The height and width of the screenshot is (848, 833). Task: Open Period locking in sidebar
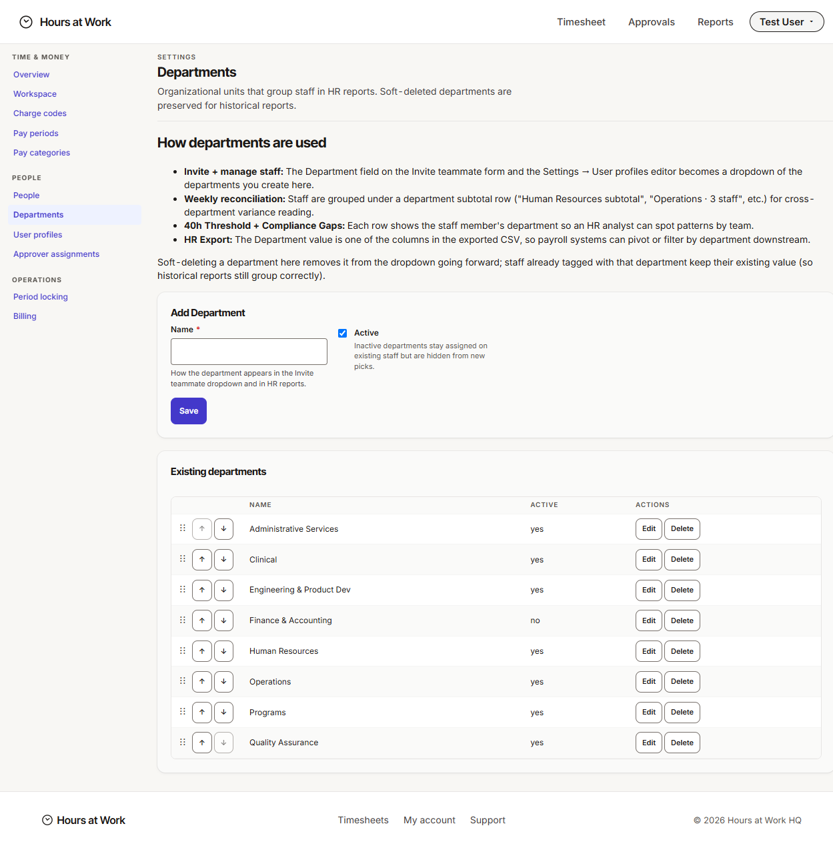click(41, 297)
